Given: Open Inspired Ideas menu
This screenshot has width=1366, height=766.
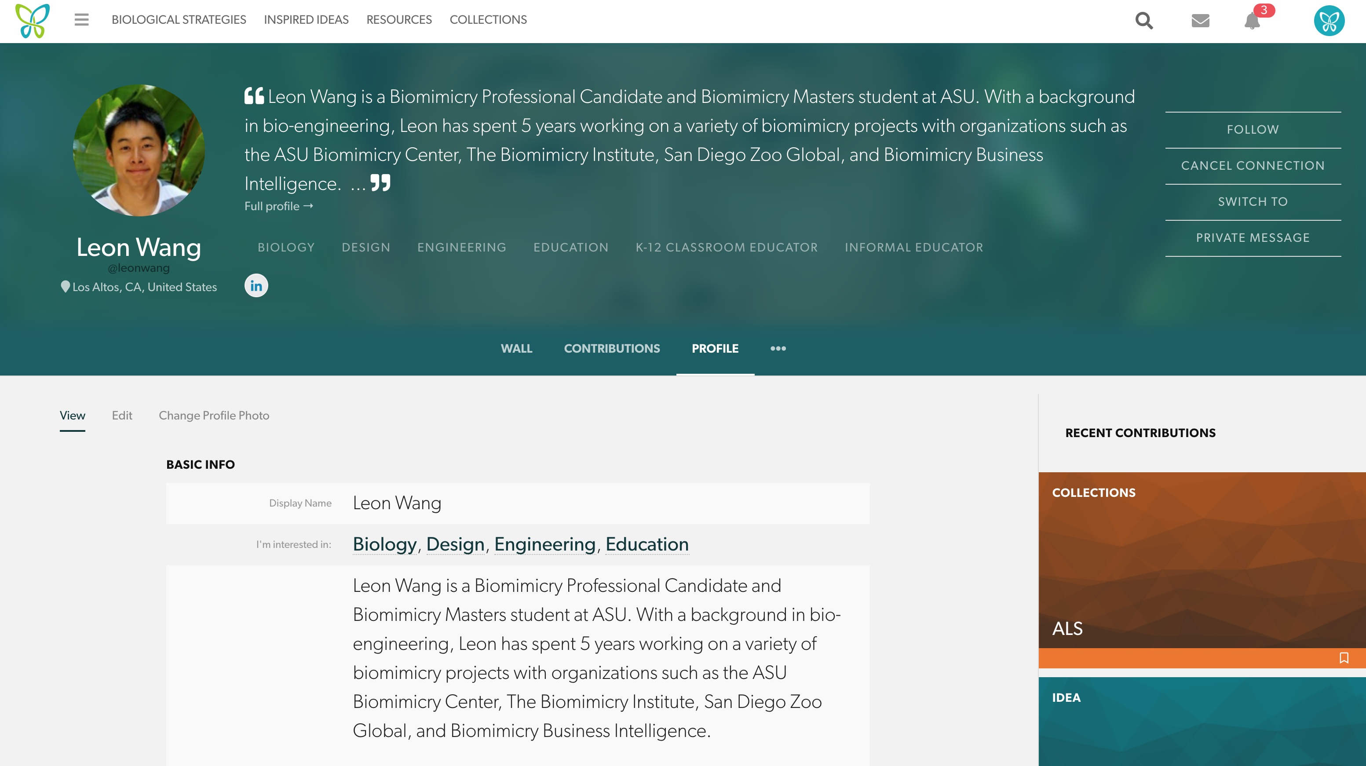Looking at the screenshot, I should click(x=306, y=20).
